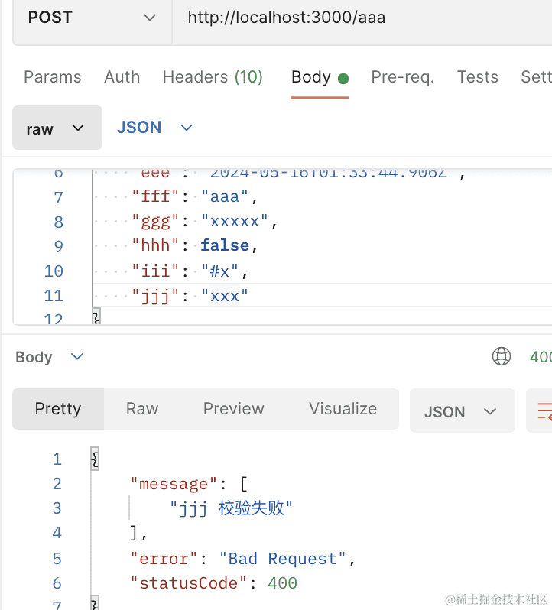Viewport: 552px width, 610px height.
Task: Open the Auth tab
Action: (122, 77)
